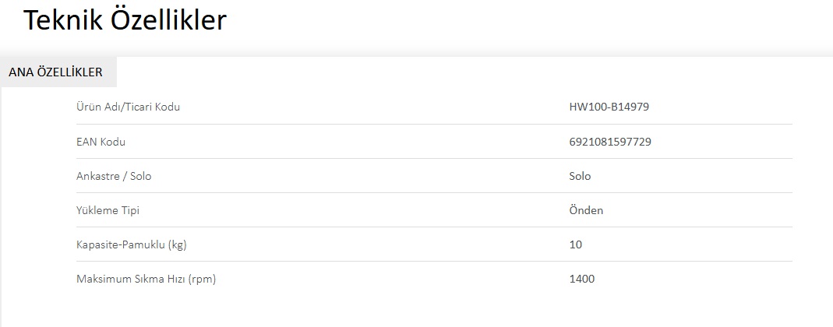This screenshot has height=327, width=833.
Task: Select the Maksimum Sıkma Hızı (rpm) label
Action: pos(146,279)
